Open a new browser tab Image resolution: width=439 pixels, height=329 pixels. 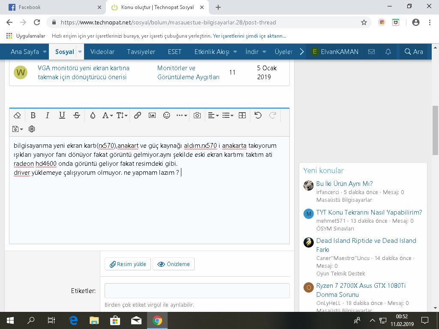tap(218, 8)
